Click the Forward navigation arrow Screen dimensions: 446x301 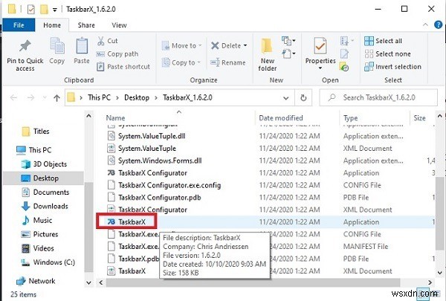[x=30, y=98]
